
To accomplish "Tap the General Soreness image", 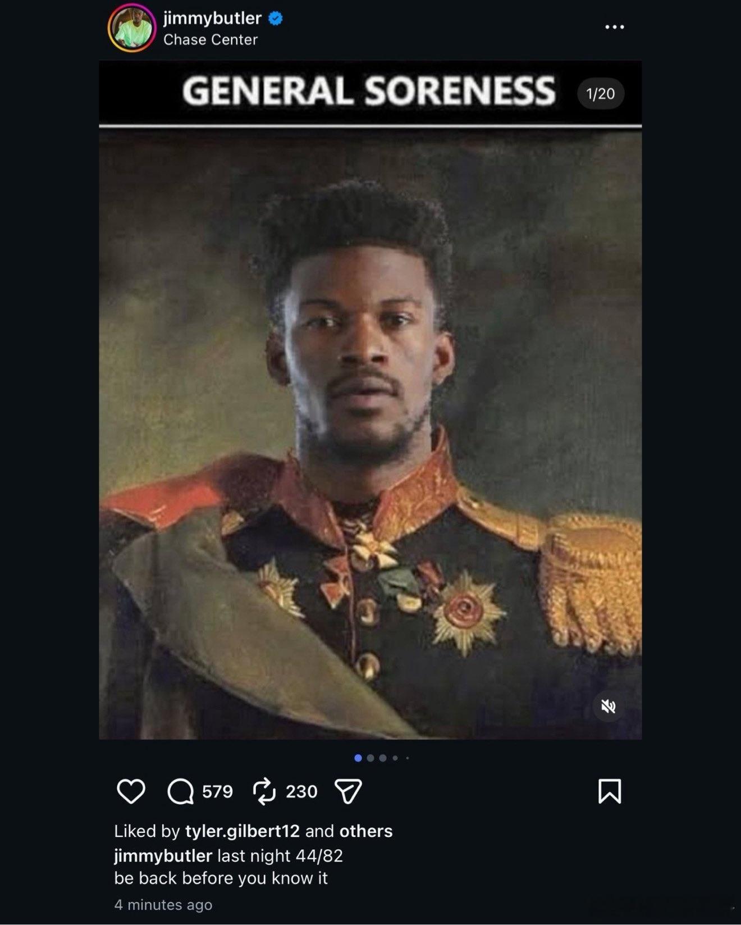I will point(370,400).
